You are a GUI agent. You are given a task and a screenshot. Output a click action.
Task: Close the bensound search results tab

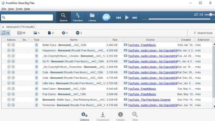coord(3,27)
